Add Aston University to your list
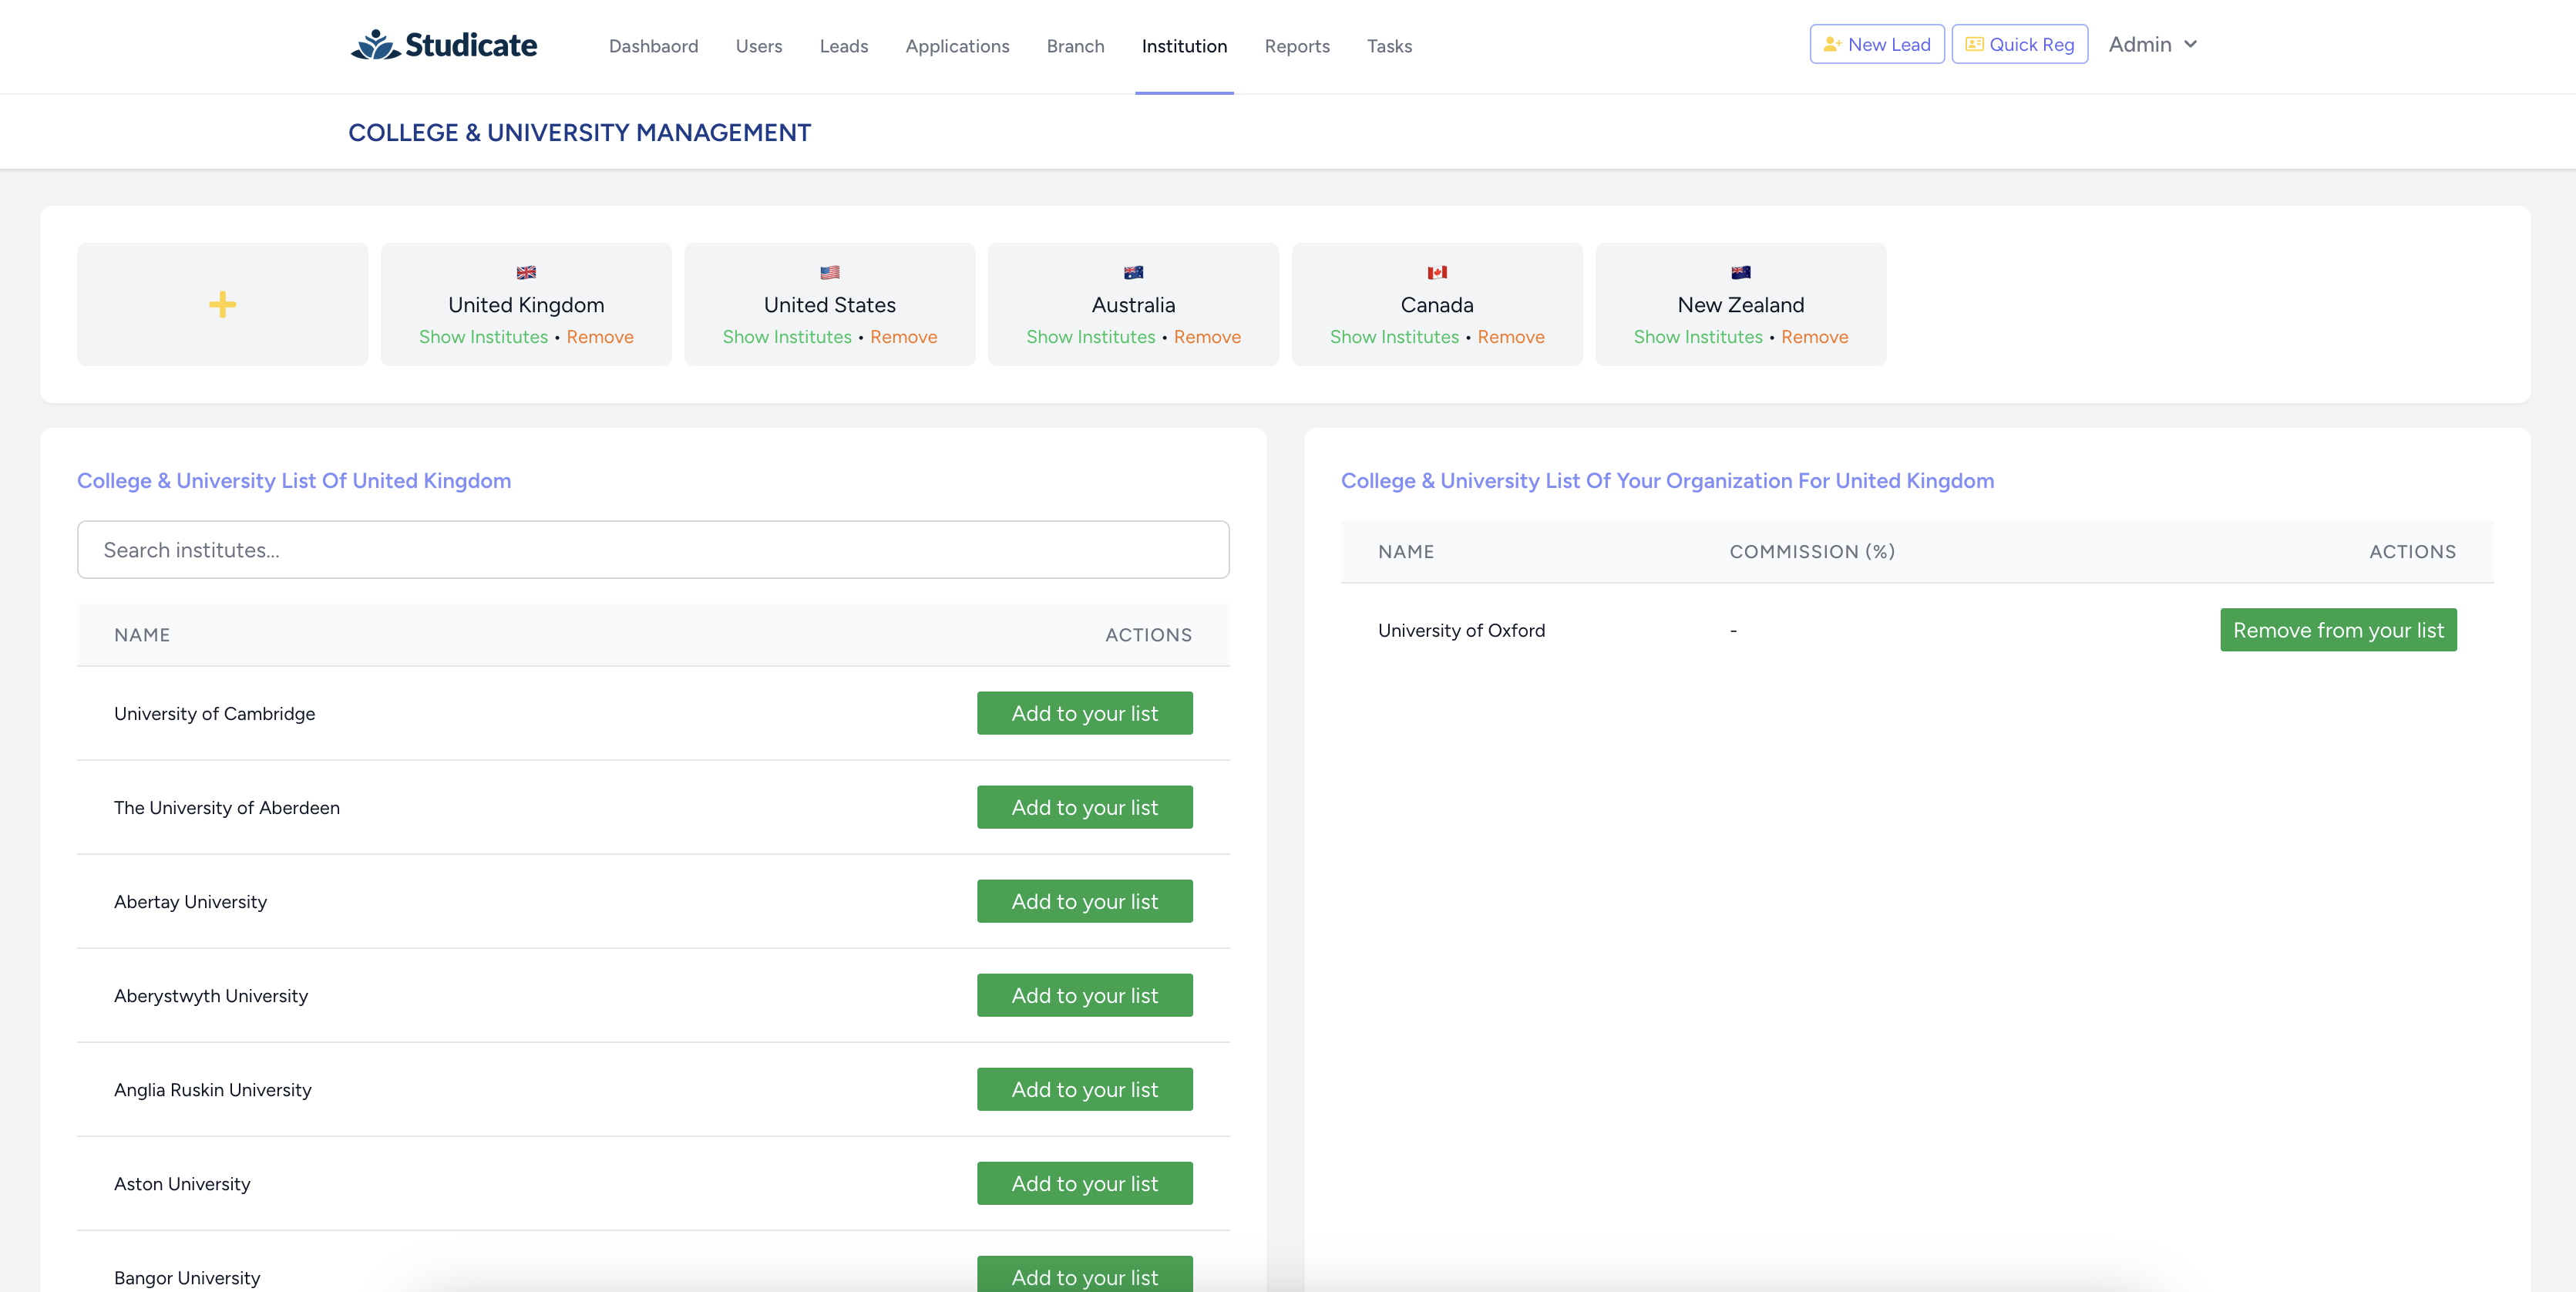 (1084, 1183)
